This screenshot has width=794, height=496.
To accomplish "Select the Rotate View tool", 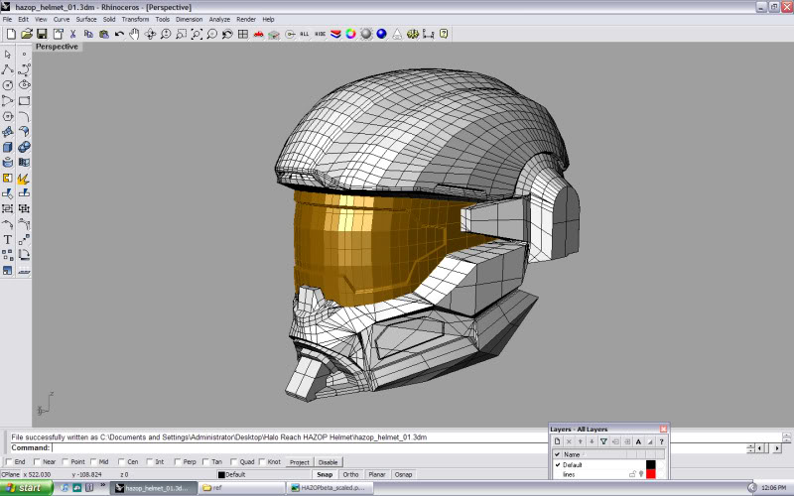I will pos(150,34).
